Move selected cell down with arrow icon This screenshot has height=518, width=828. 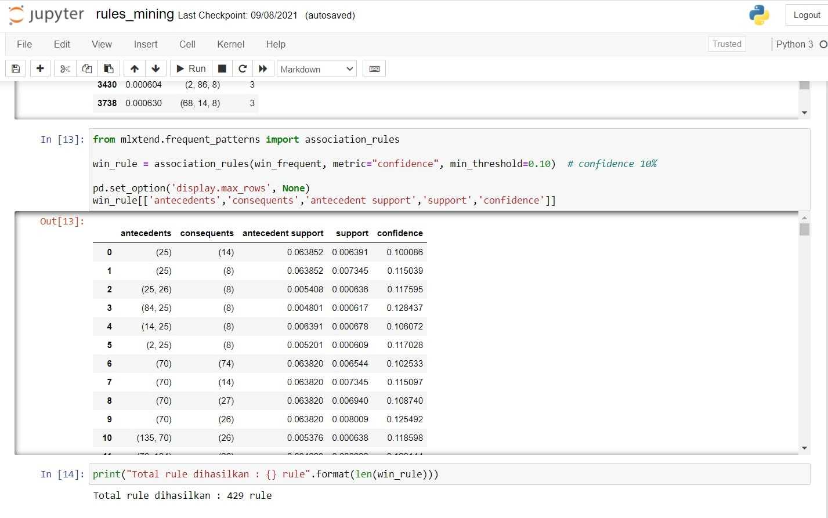pyautogui.click(x=156, y=68)
